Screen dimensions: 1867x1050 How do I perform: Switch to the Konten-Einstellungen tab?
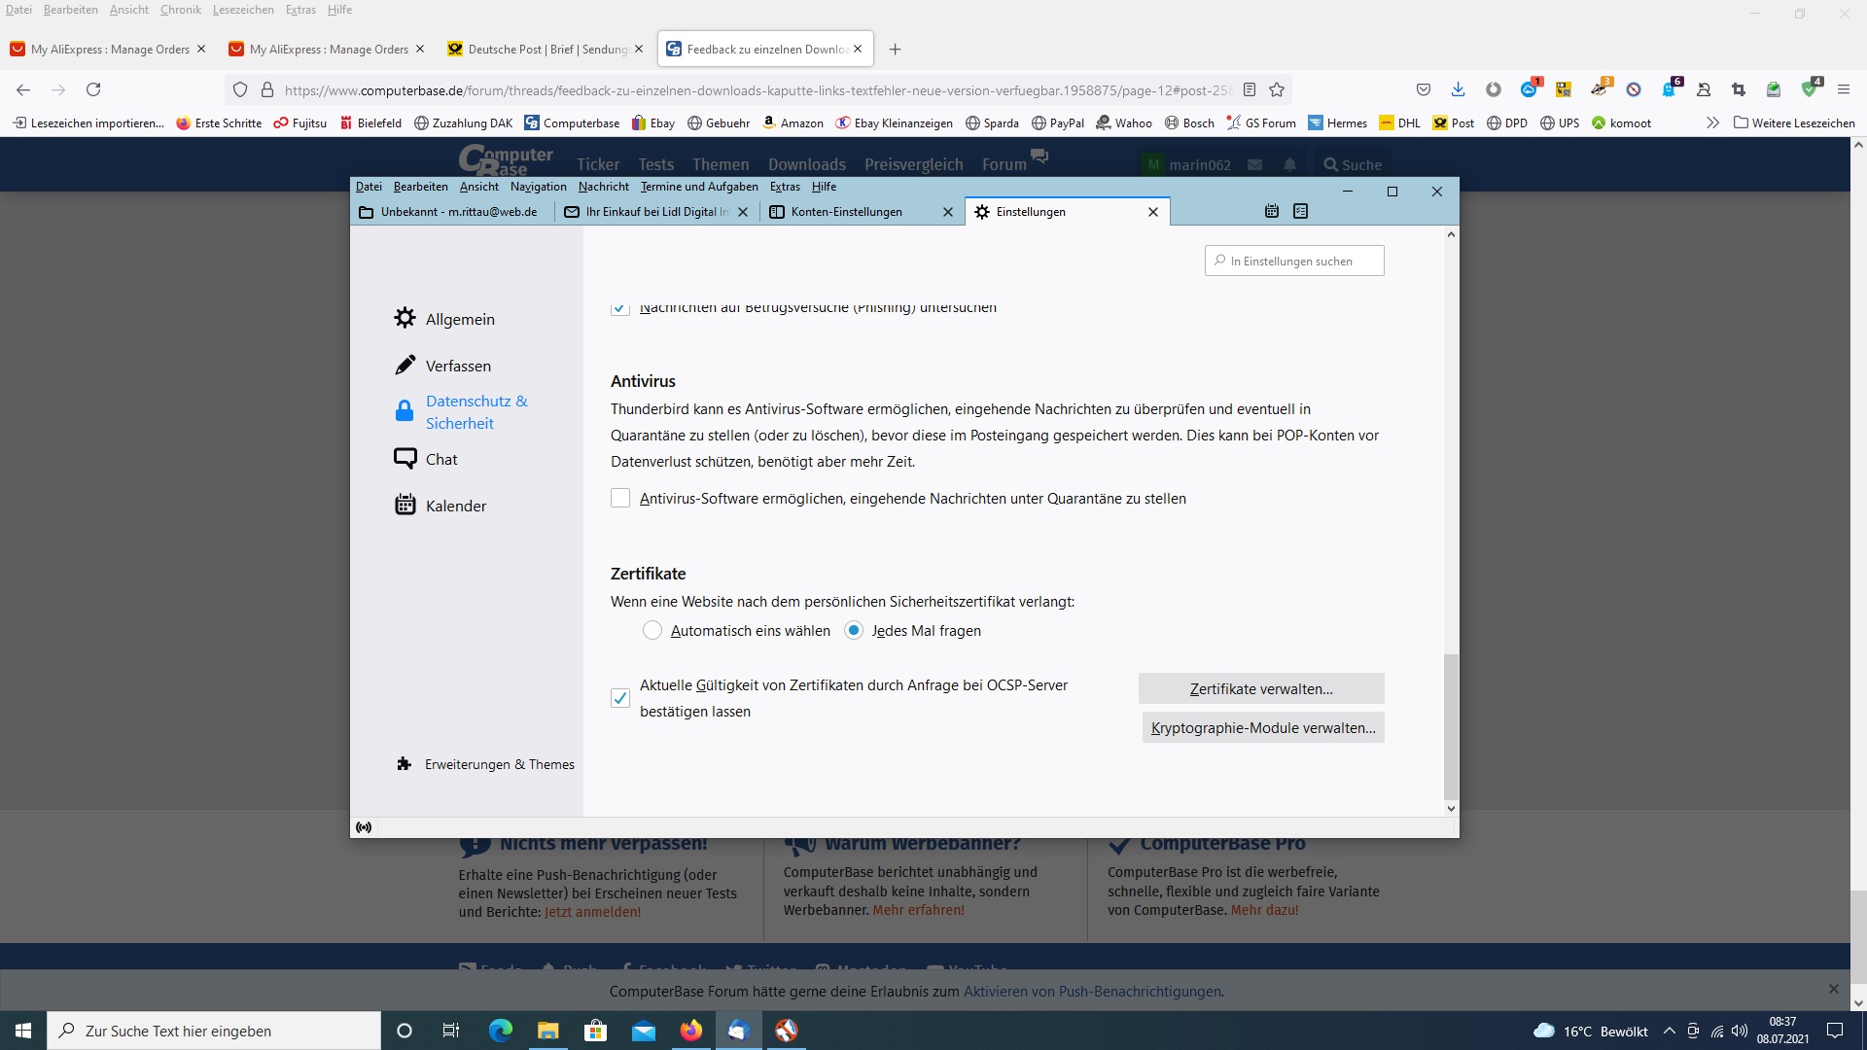846,212
